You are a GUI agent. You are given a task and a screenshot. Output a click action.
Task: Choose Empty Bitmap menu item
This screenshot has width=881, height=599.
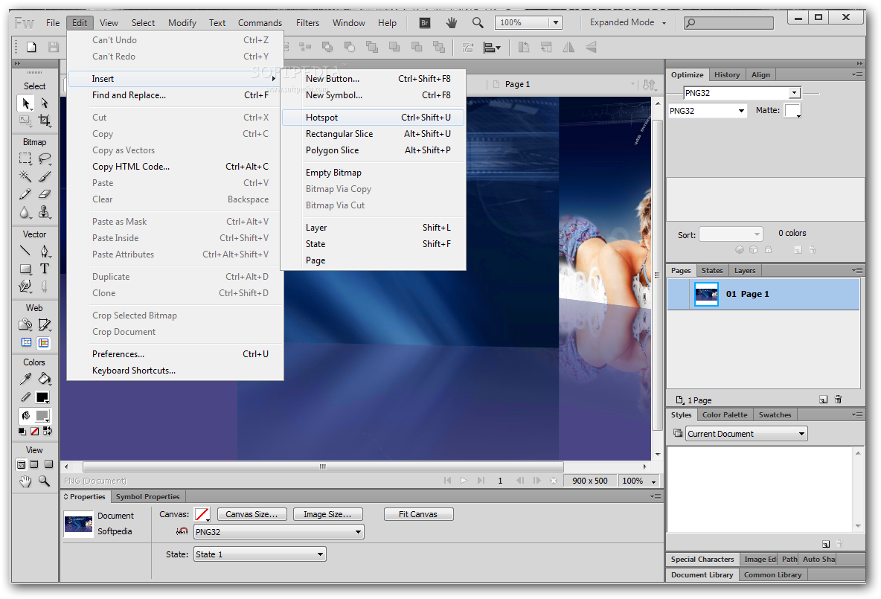pos(374,173)
